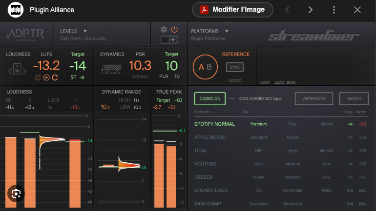Image resolution: width=376 pixels, height=211 pixels.
Task: Click the PSR value 10.3
Action: (140, 66)
